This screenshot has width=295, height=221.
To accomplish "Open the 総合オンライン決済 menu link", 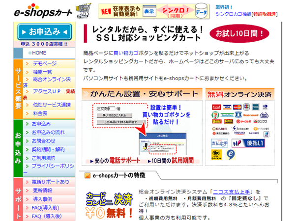I will click(47, 82).
